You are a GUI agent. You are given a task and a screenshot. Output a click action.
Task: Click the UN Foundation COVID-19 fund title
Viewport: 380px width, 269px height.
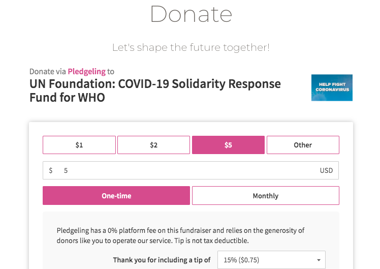pos(155,91)
